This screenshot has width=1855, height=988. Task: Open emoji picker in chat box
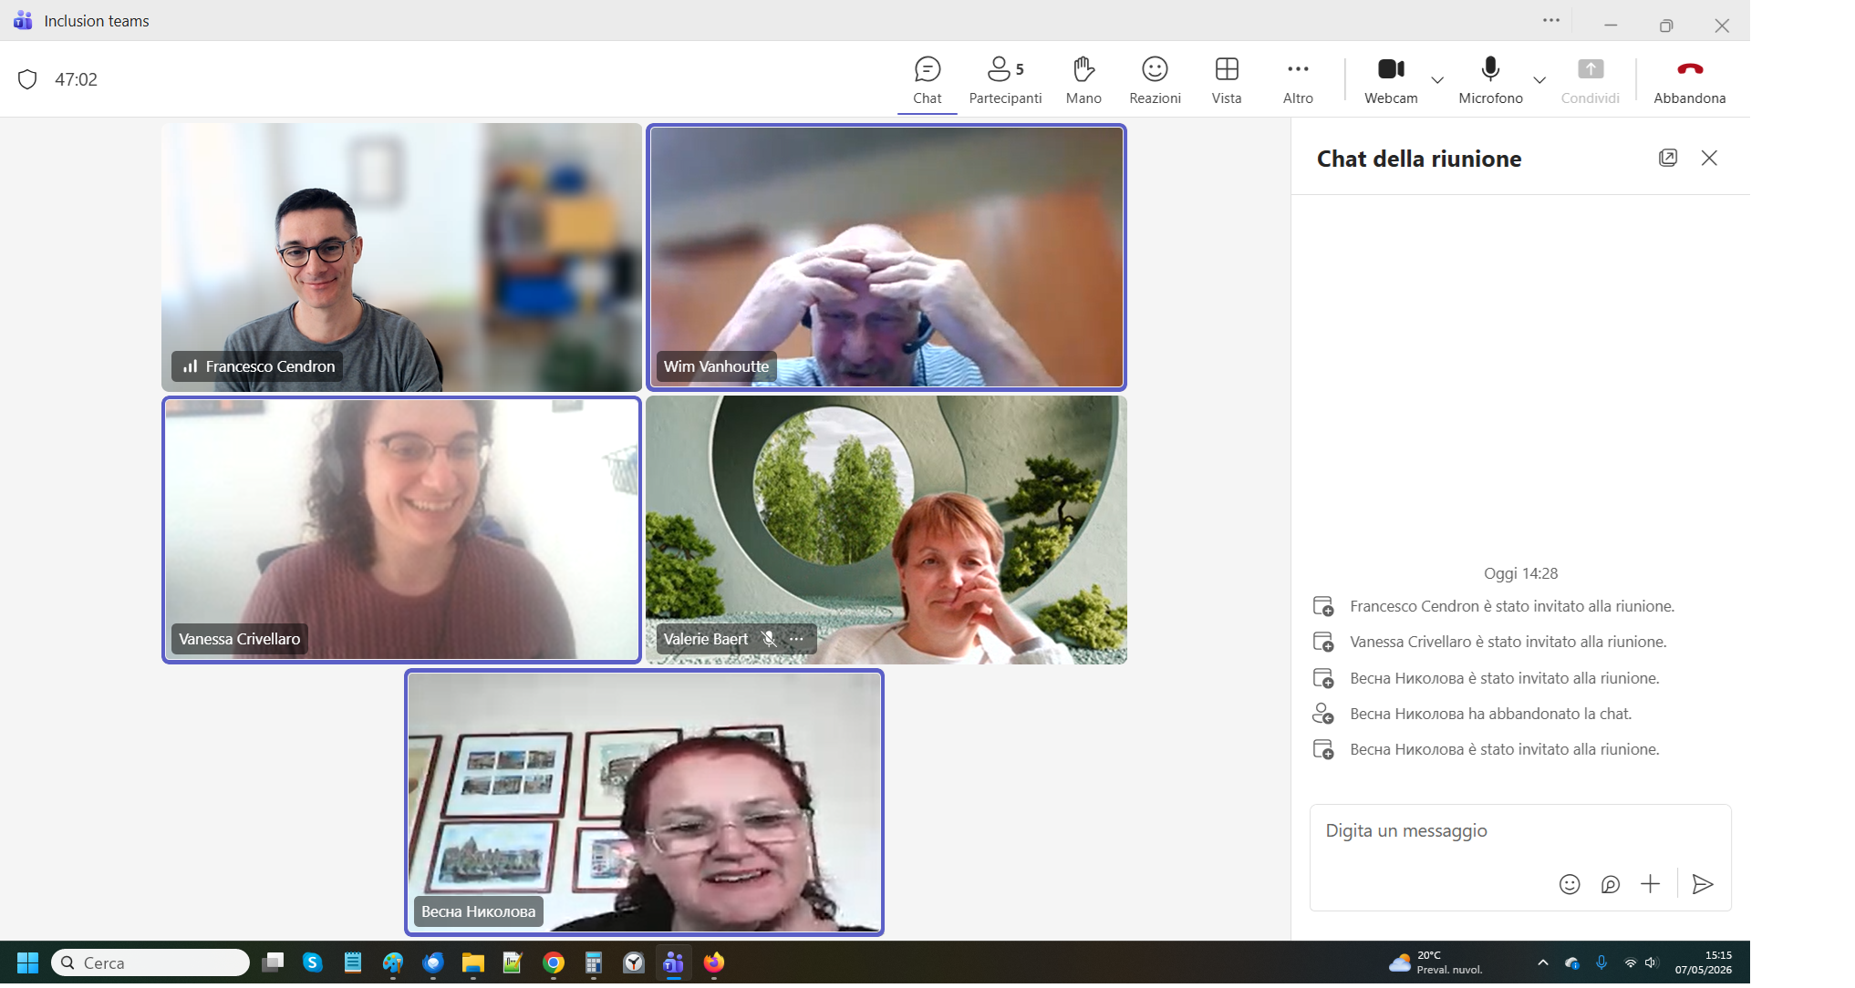pos(1569,884)
